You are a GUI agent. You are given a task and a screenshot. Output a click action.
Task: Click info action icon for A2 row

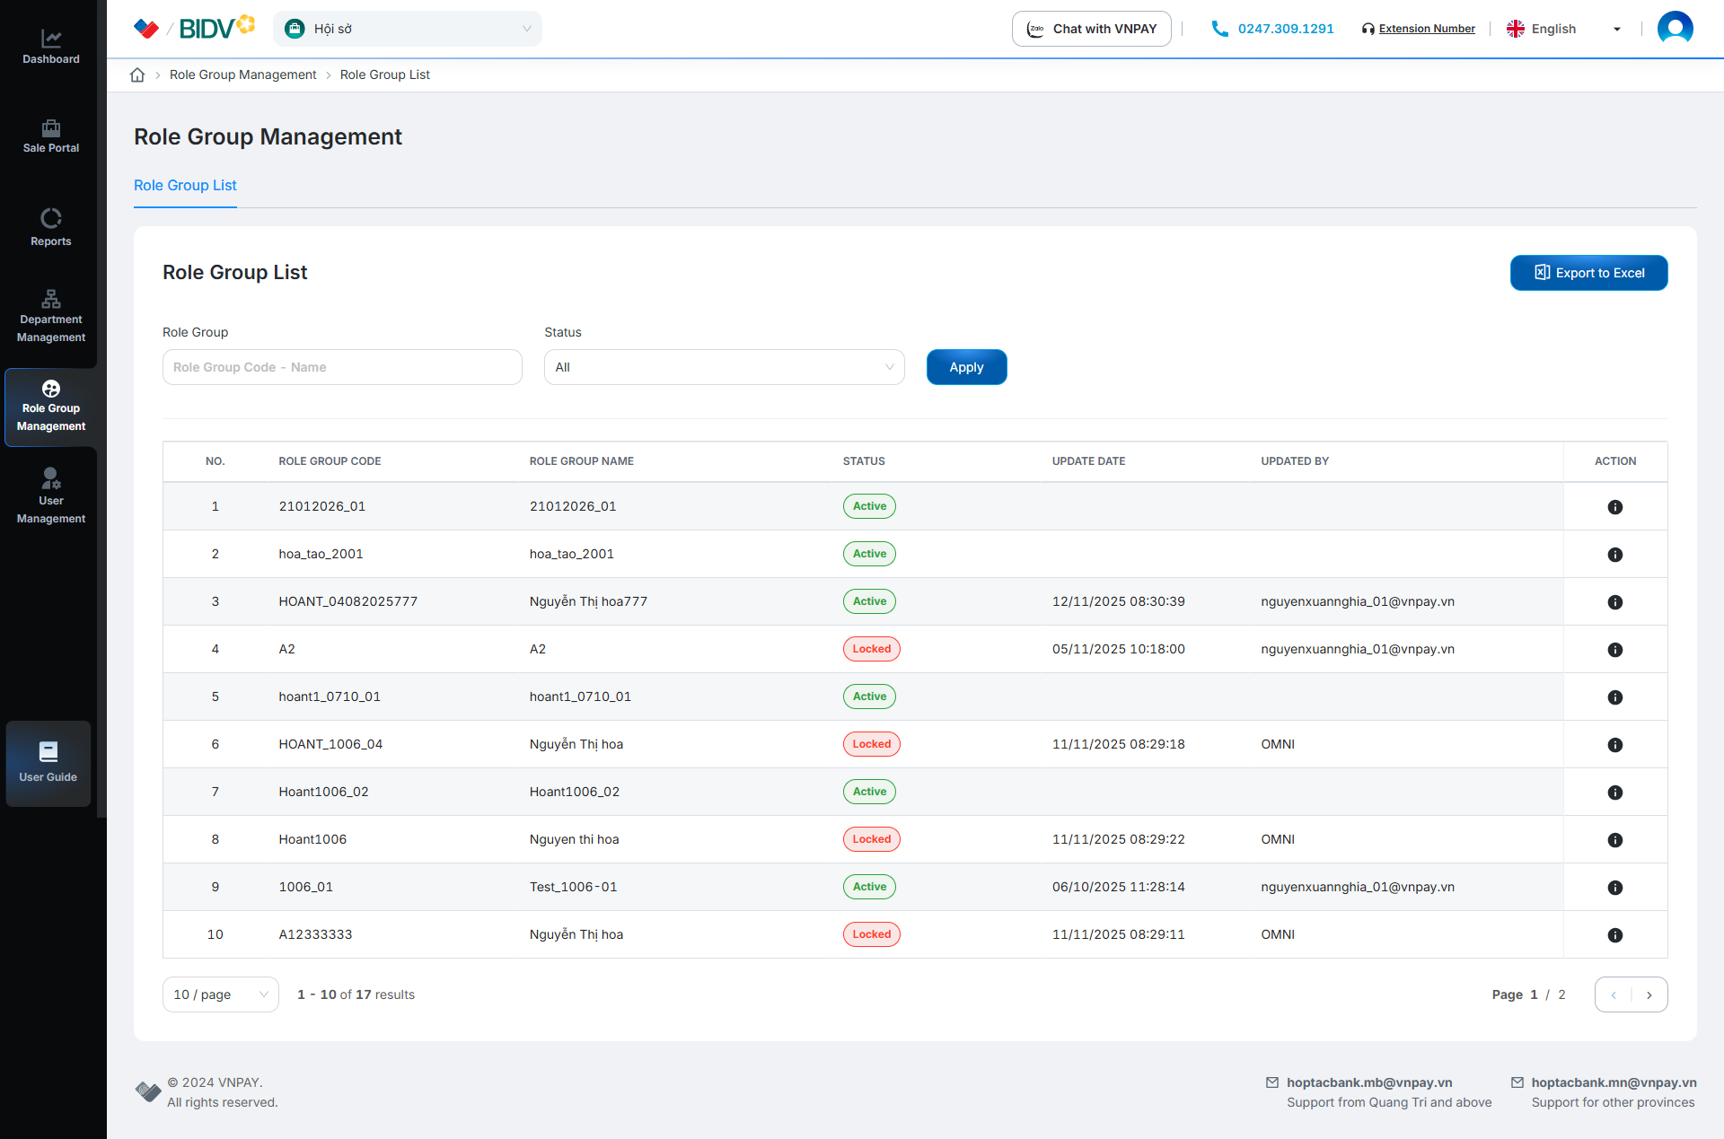pos(1614,650)
